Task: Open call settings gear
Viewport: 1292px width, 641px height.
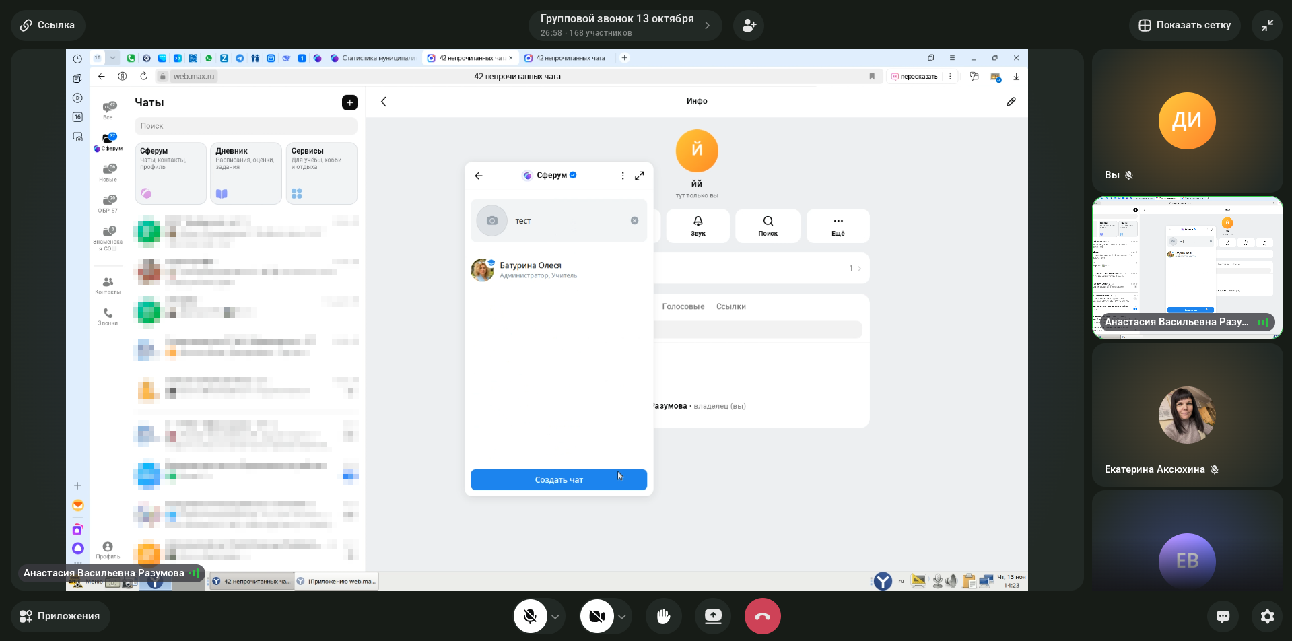Action: click(1267, 616)
